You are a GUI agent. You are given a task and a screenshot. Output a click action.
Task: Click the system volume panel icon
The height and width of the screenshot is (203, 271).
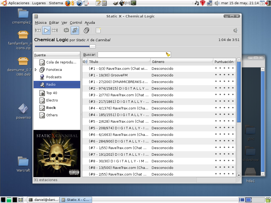[x=217, y=3]
